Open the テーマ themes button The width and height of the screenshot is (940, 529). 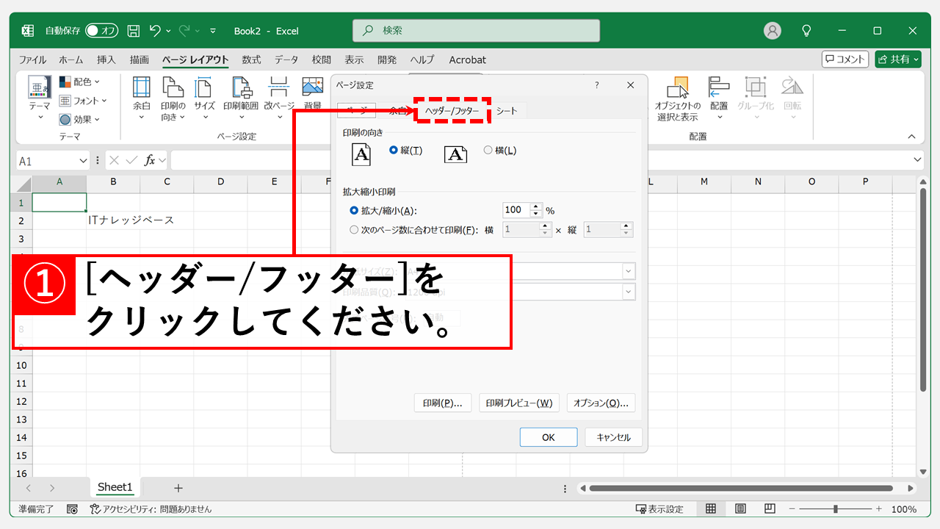40,99
